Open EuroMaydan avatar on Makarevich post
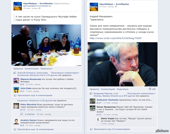 94,7
